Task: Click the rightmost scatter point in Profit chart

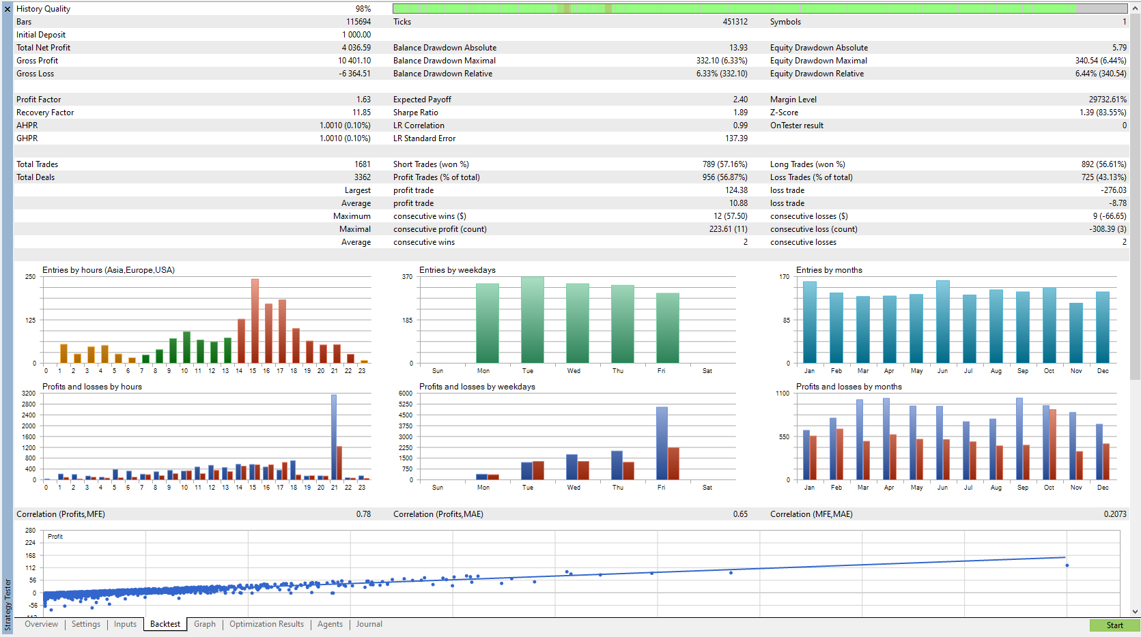Action: tap(1067, 565)
